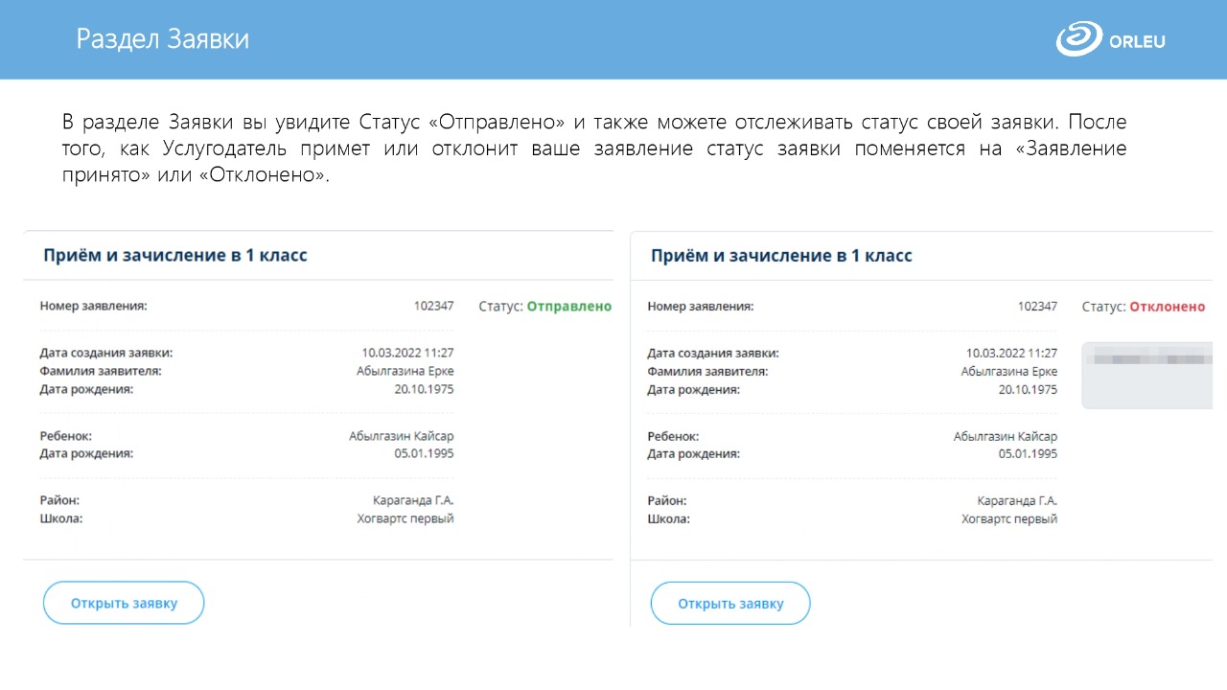This screenshot has height=690, width=1227.
Task: Click the green Отправлено status label
Action: (x=568, y=307)
